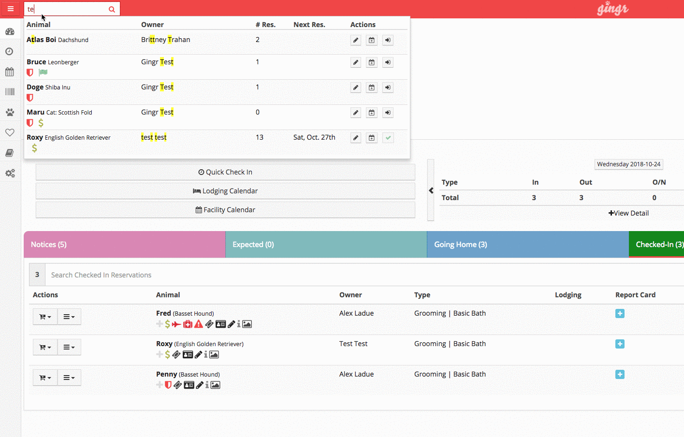This screenshot has height=437, width=684.
Task: Click Penny's ticket tag icon
Action: (178, 385)
